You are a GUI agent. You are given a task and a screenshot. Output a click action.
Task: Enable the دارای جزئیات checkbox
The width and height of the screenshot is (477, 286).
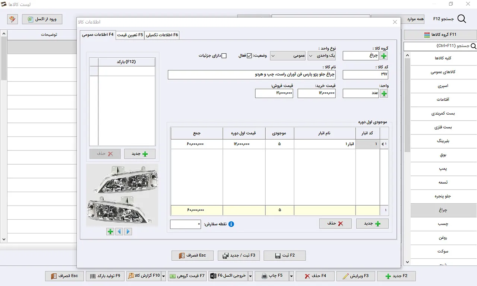pos(224,56)
